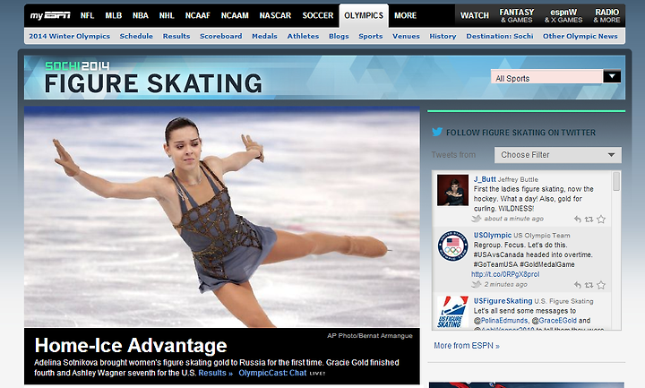
Task: Open the MORE menu in top navigation
Action: [x=405, y=15]
